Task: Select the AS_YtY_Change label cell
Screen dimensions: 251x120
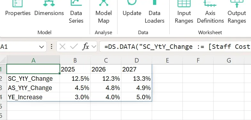Action: [x=33, y=87]
